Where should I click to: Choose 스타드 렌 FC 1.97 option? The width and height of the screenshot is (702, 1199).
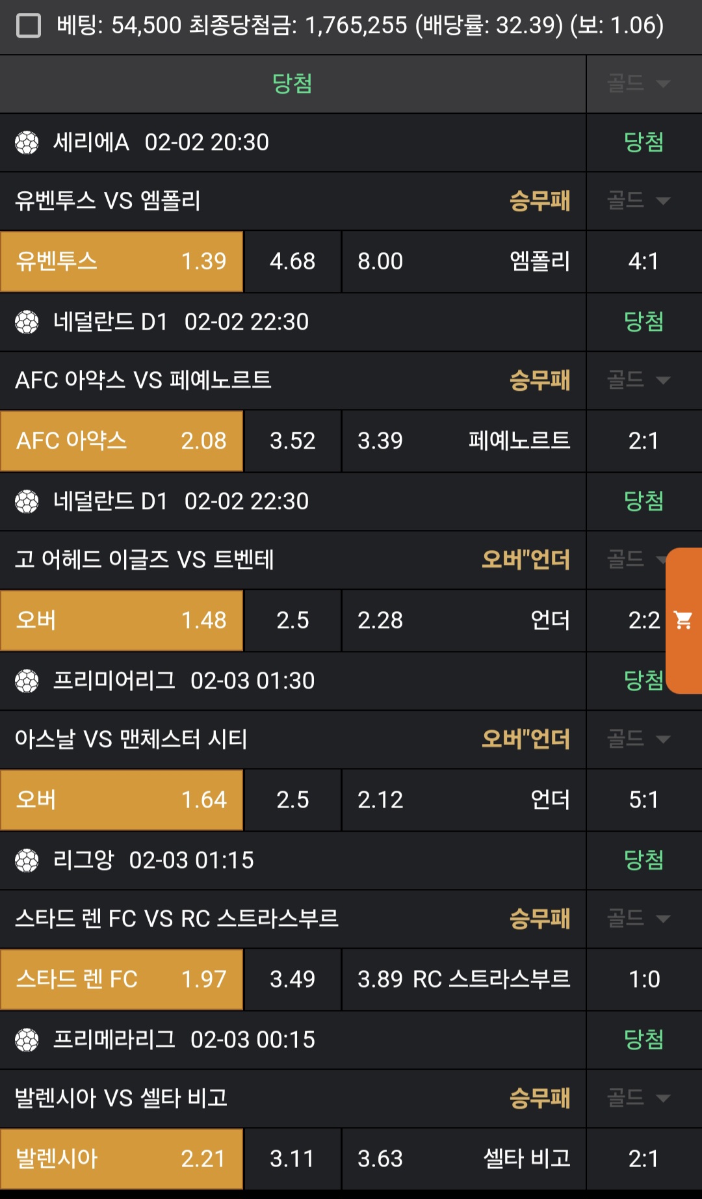point(122,979)
